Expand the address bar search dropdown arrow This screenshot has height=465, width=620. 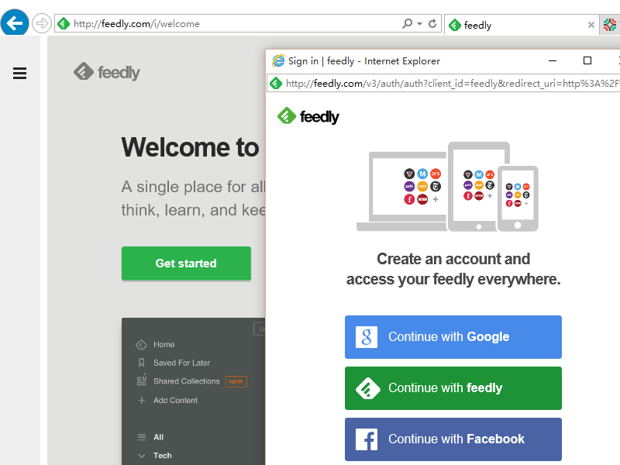click(x=420, y=24)
